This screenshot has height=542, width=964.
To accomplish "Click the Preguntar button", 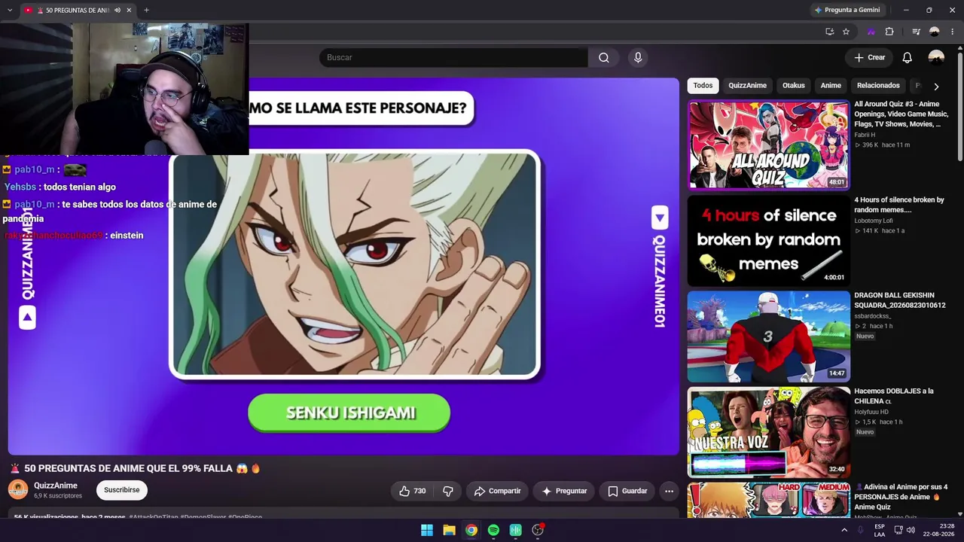I will (564, 491).
